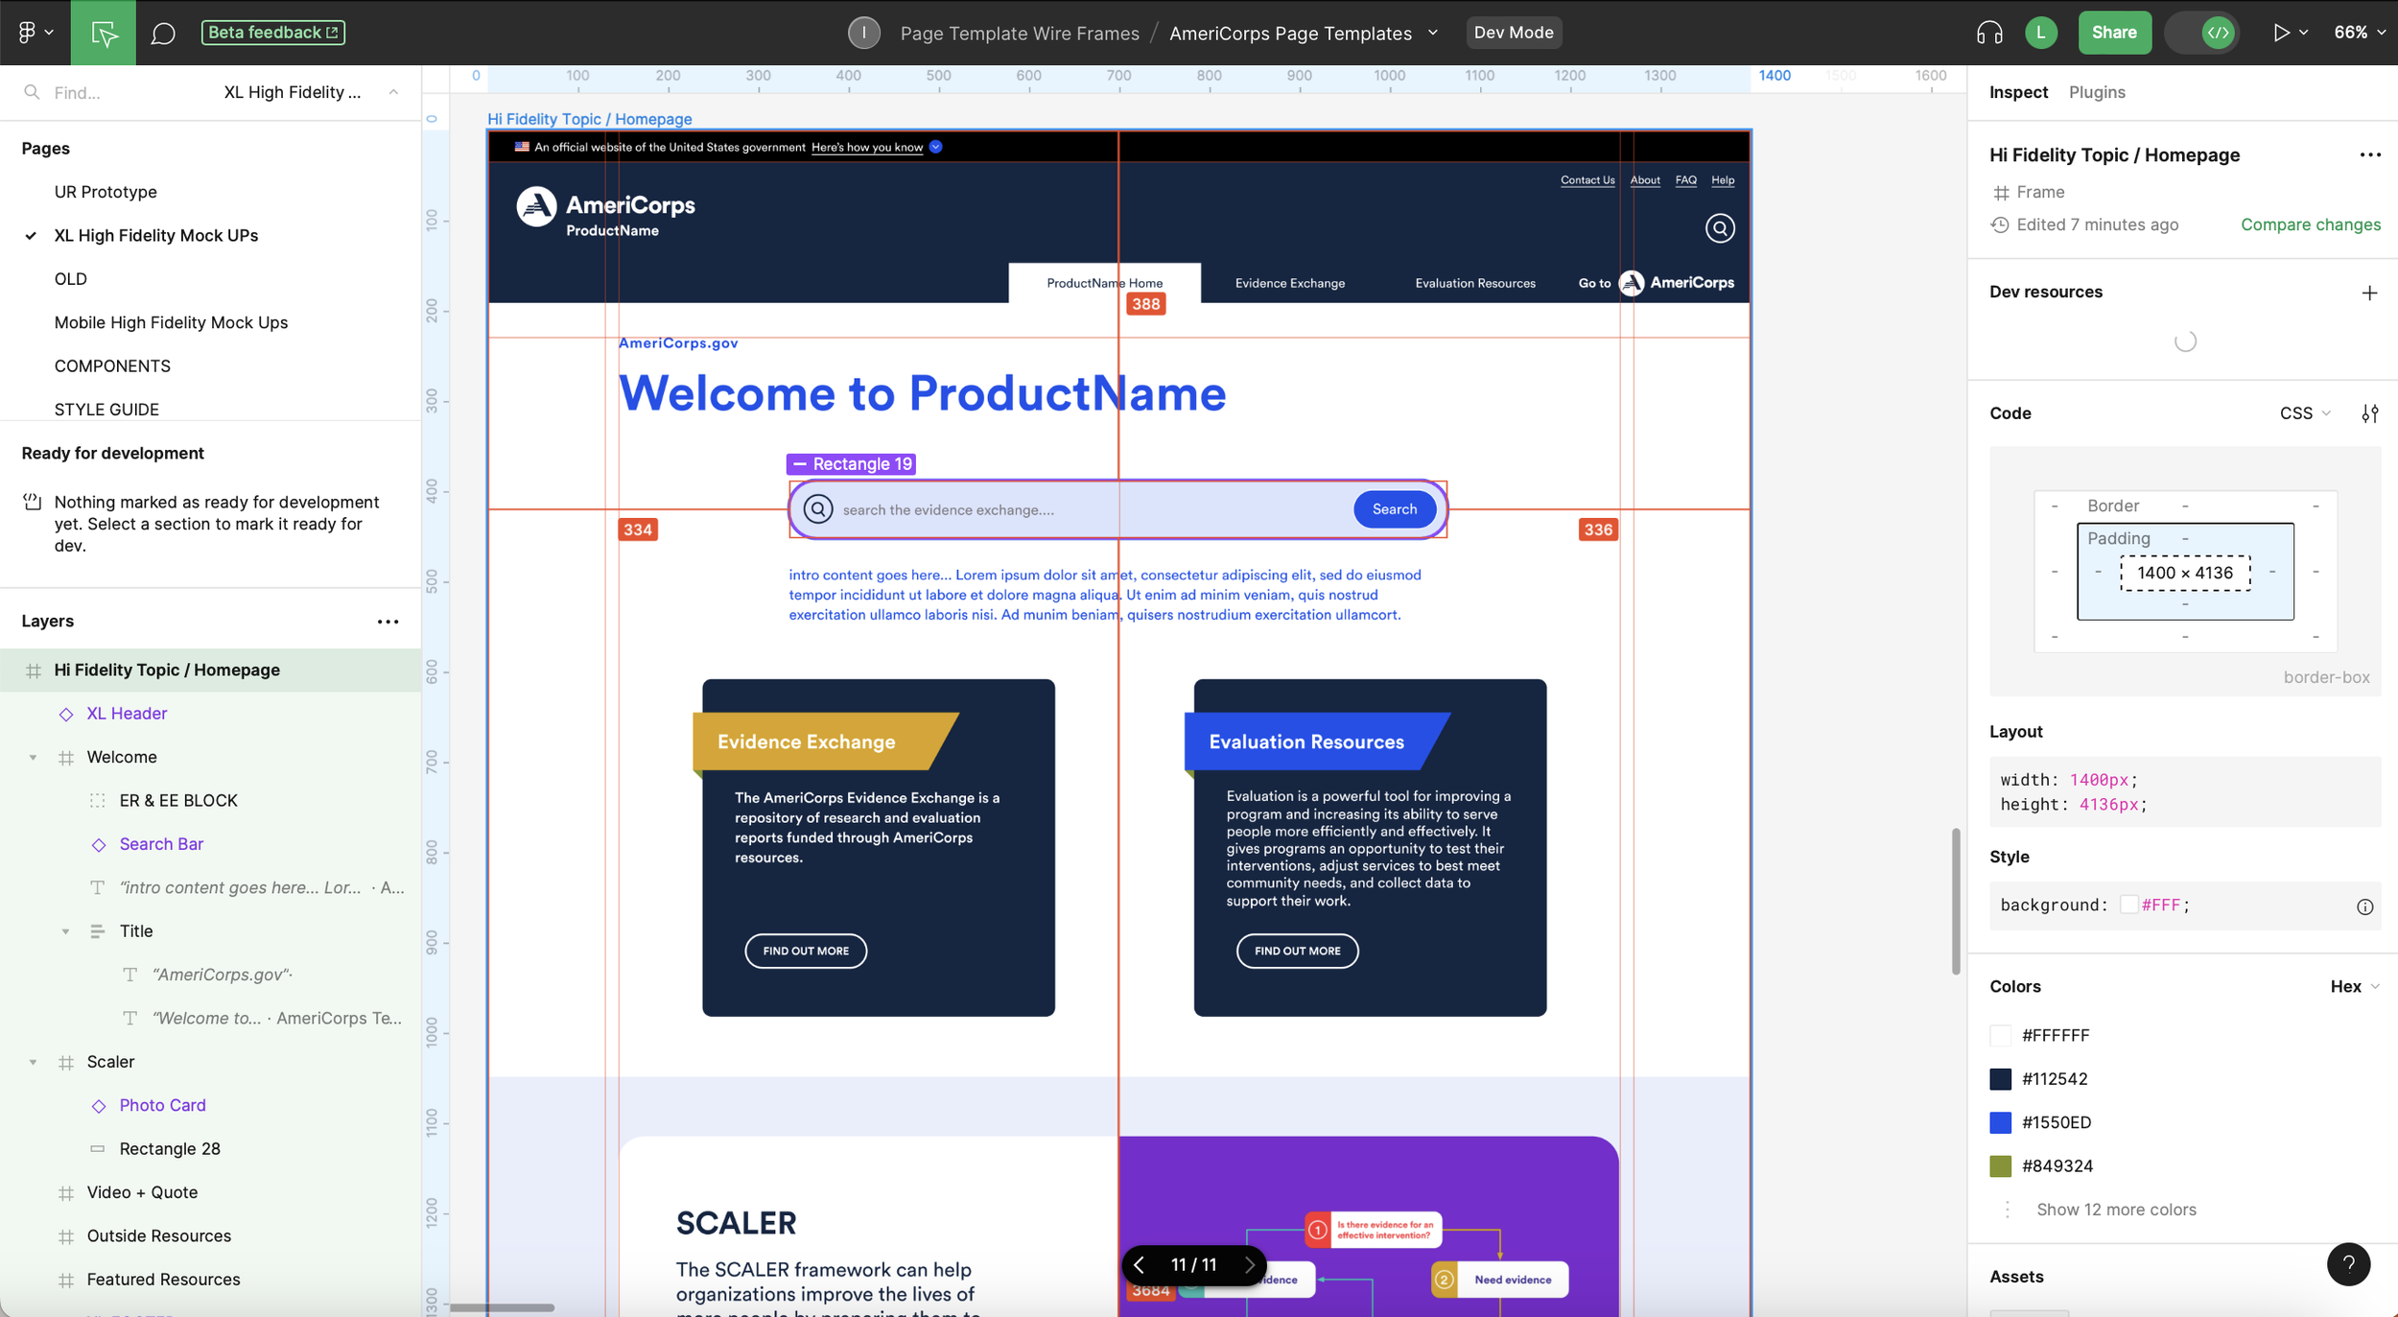Click the Compare changes link
This screenshot has width=2398, height=1317.
[2310, 224]
